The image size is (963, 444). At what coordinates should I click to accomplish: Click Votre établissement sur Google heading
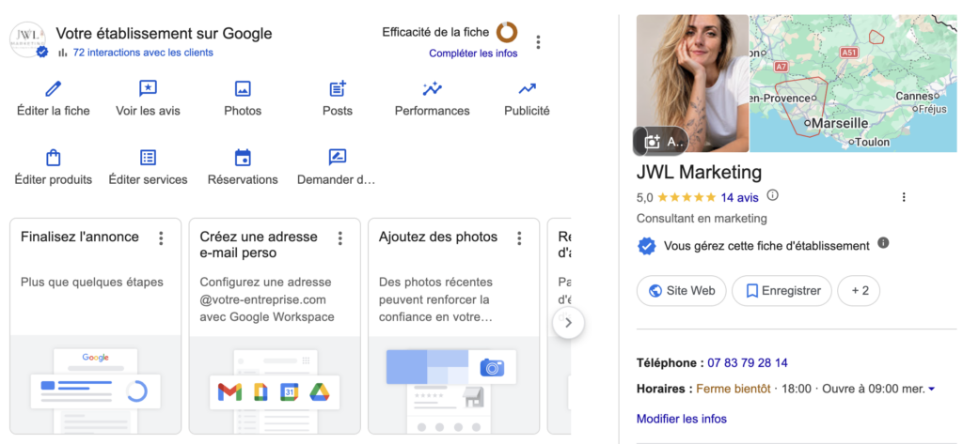click(x=164, y=33)
